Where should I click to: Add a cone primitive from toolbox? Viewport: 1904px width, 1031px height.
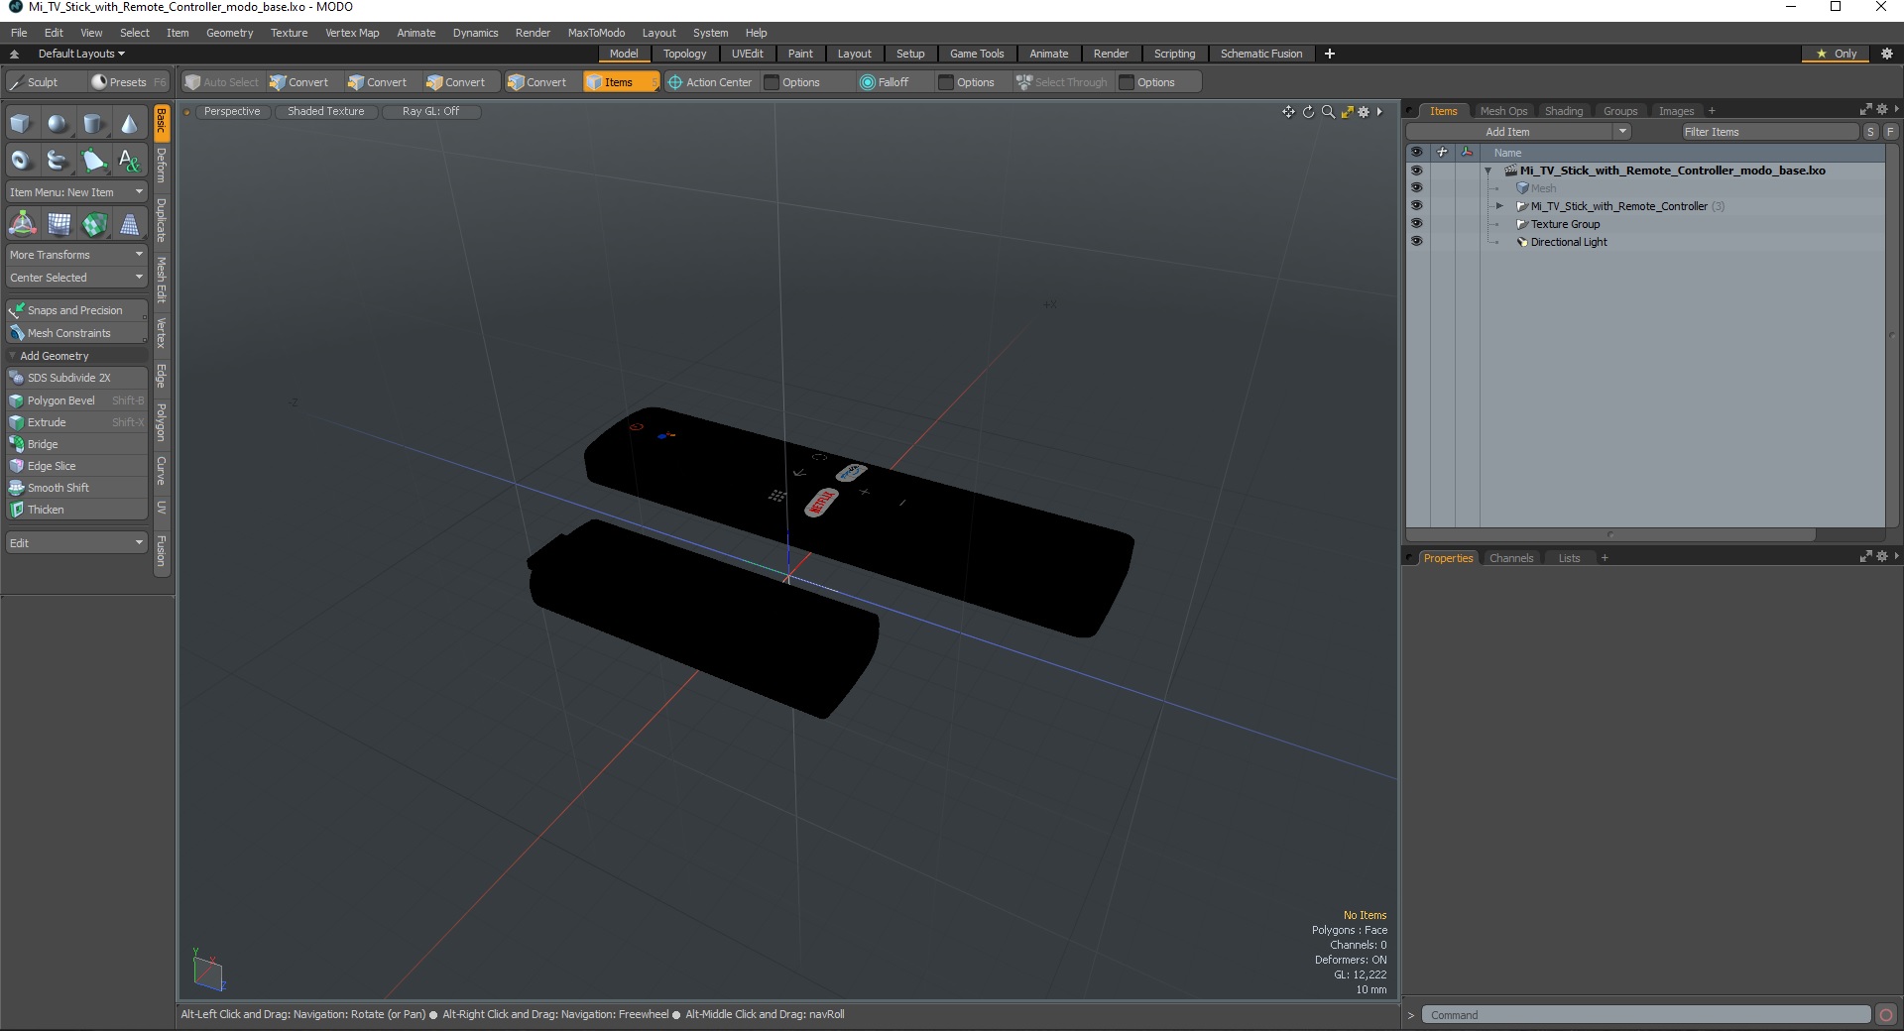pos(129,124)
